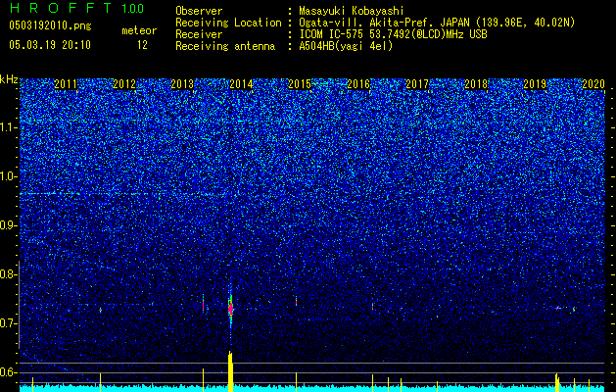
Task: Click the meteor echo below the 2015 marker
Action: tap(296, 301)
